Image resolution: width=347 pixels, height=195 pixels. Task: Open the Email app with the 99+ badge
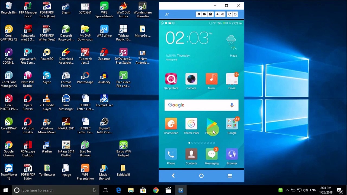click(x=232, y=81)
